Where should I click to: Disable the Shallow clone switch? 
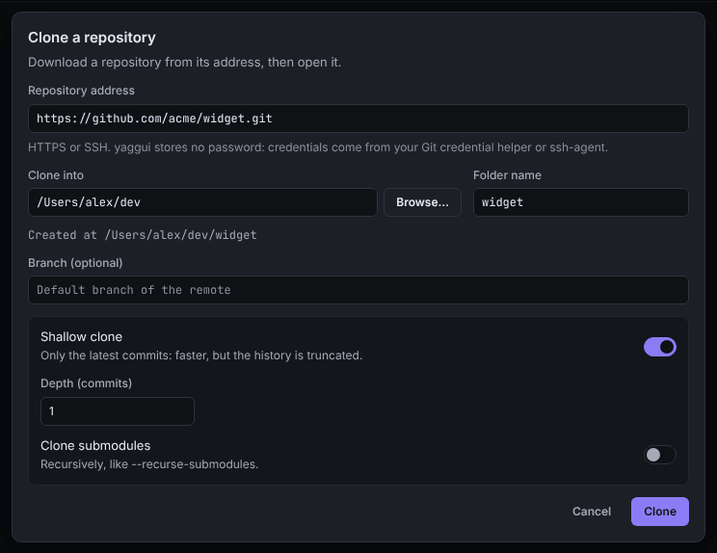click(x=660, y=347)
